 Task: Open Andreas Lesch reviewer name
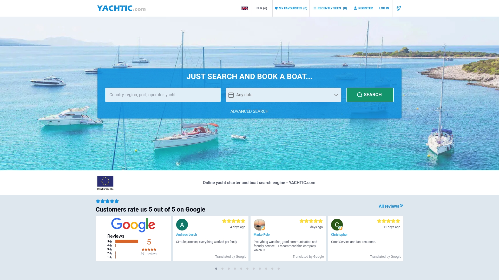[x=187, y=235]
